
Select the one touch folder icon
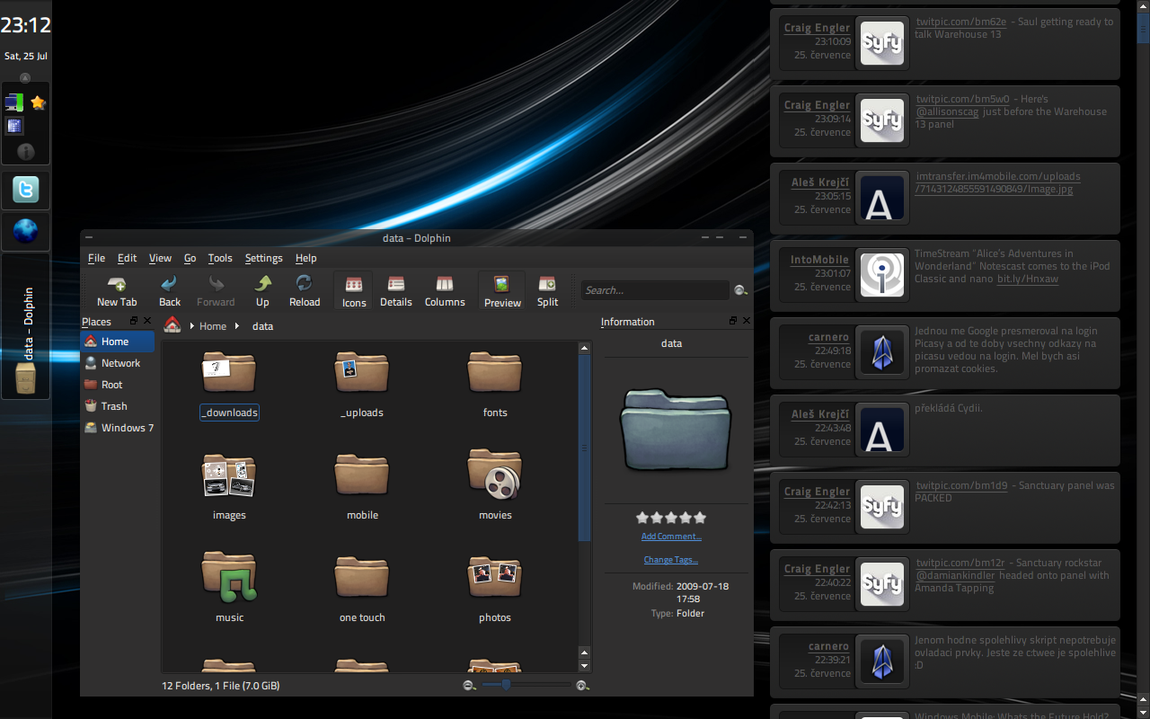click(x=362, y=577)
